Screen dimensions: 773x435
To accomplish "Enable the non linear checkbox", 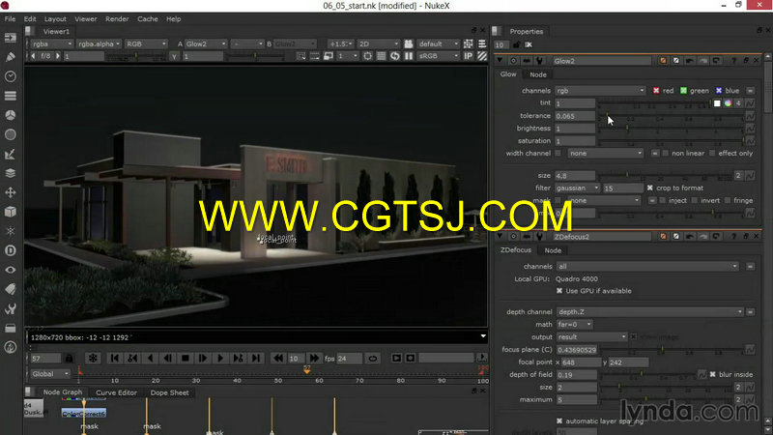I will tap(666, 154).
